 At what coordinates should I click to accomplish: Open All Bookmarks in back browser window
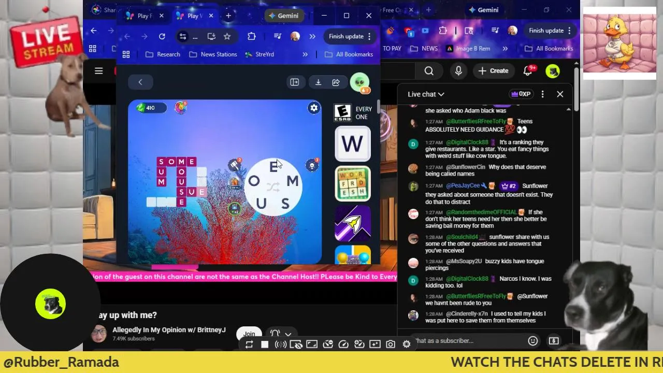pos(549,49)
